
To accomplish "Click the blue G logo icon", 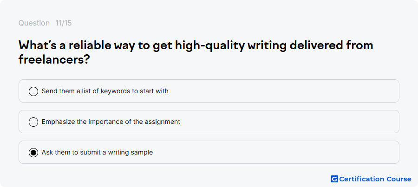I will [334, 179].
